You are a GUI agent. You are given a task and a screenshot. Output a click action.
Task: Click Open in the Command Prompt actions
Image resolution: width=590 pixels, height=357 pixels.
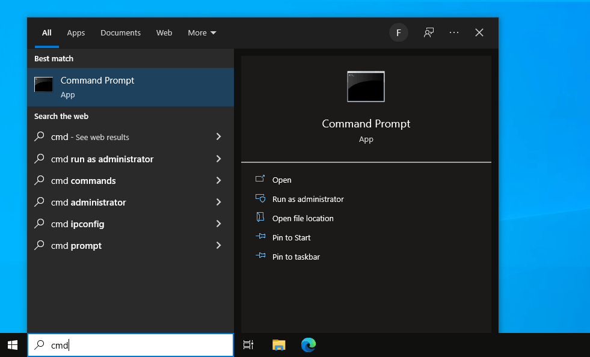click(282, 180)
